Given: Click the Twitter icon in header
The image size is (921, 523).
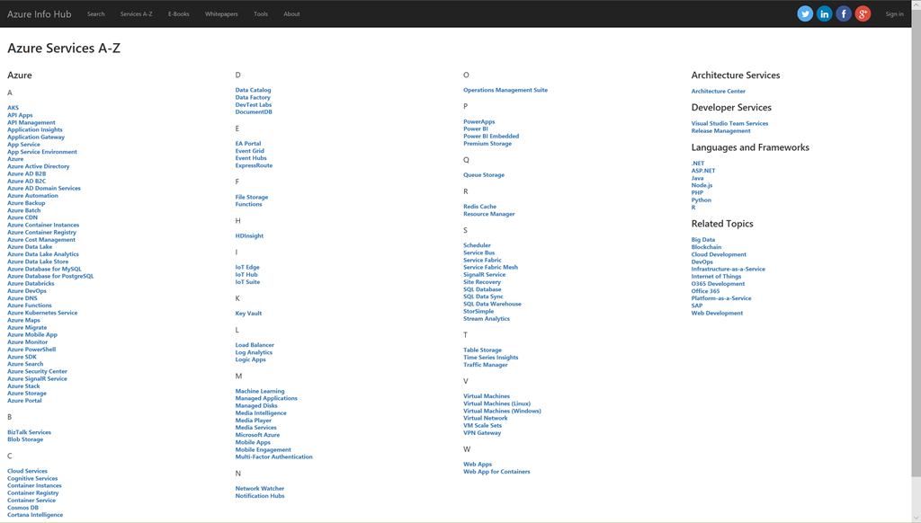Looking at the screenshot, I should click(x=805, y=13).
